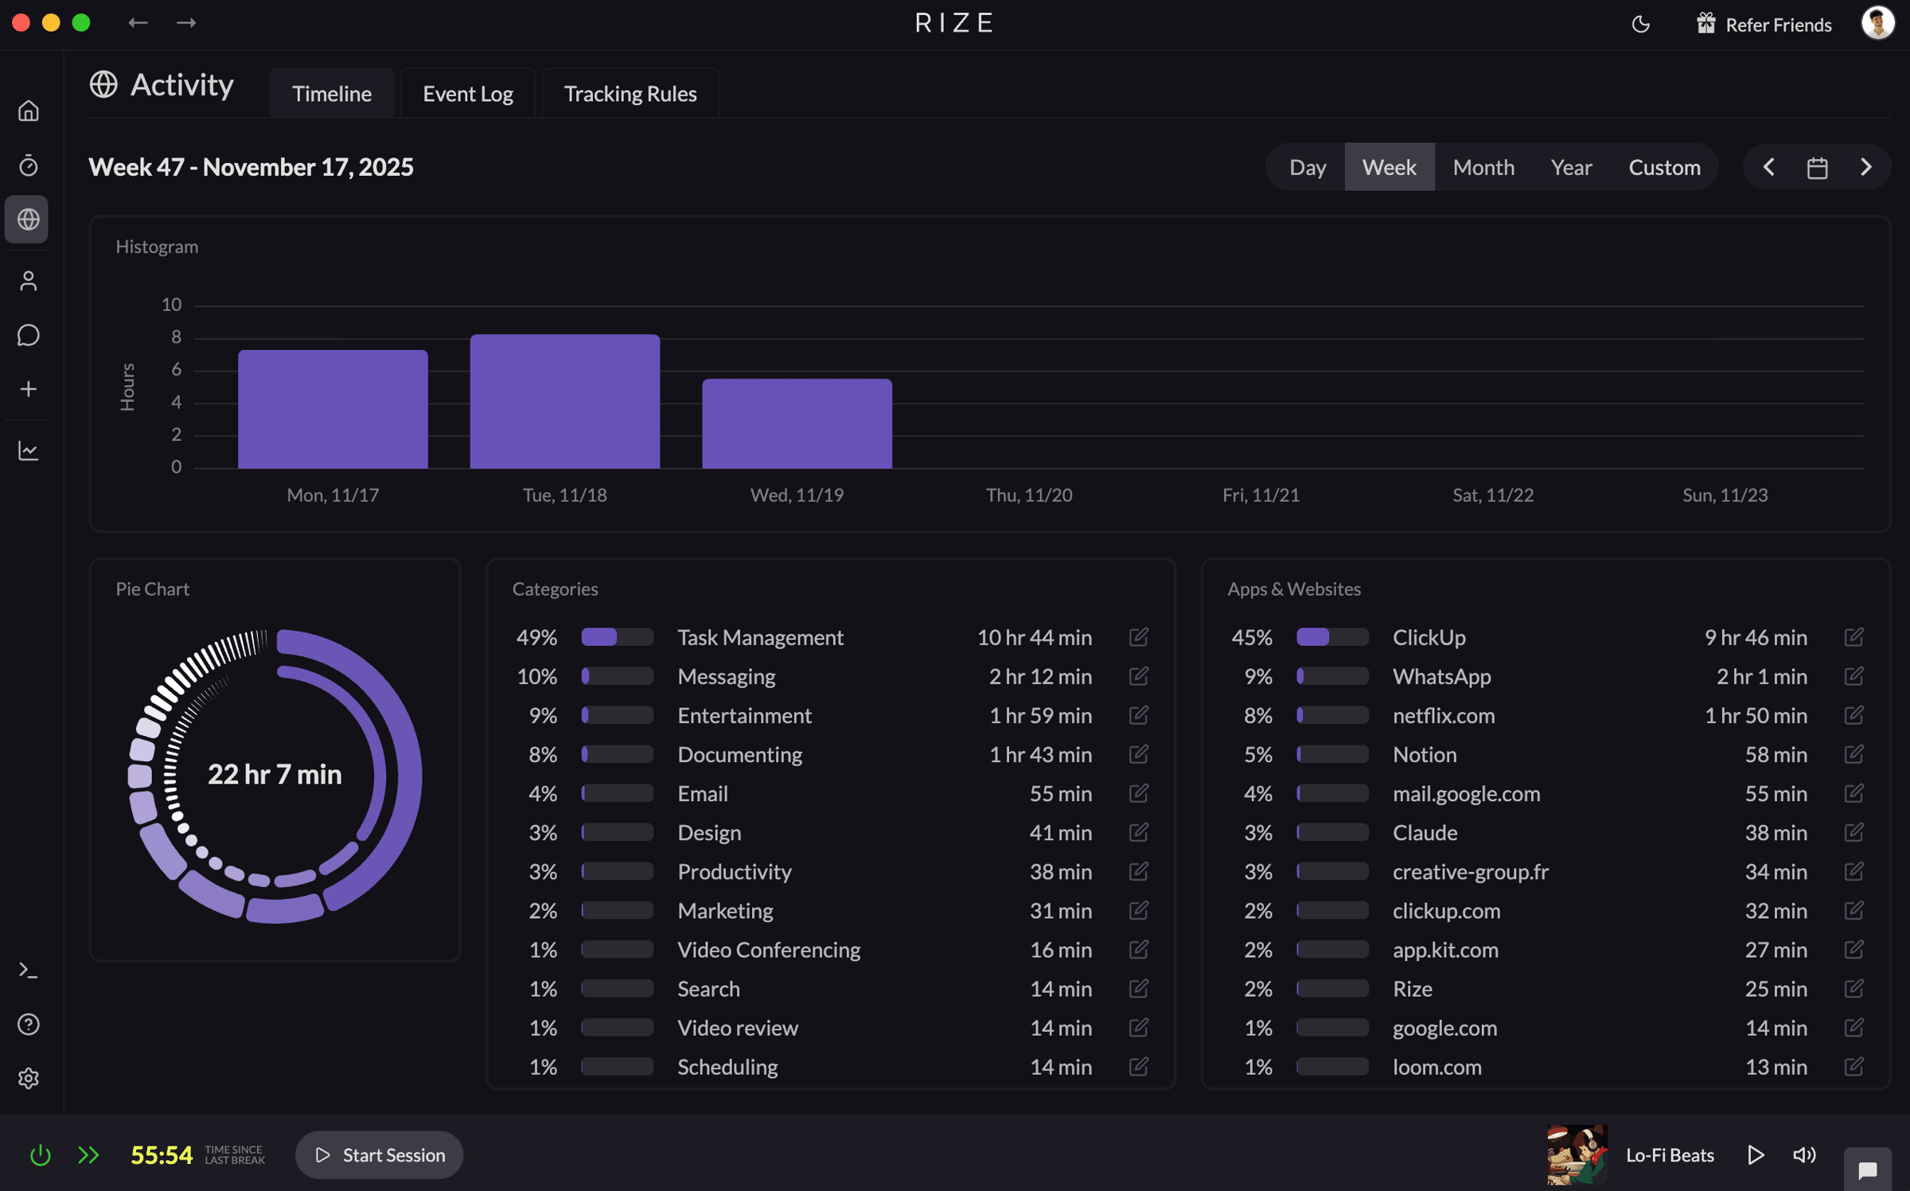
Task: Click the chat bubble sidebar icon
Action: click(x=29, y=335)
